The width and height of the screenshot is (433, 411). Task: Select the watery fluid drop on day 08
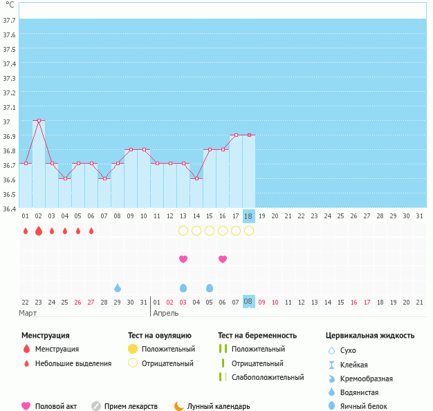click(x=118, y=287)
